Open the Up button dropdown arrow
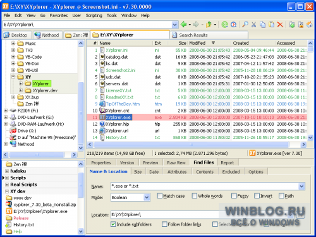The height and width of the screenshot is (237, 316). (215, 25)
